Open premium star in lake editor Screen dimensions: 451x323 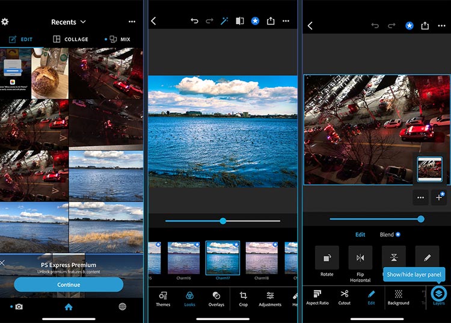tap(255, 20)
